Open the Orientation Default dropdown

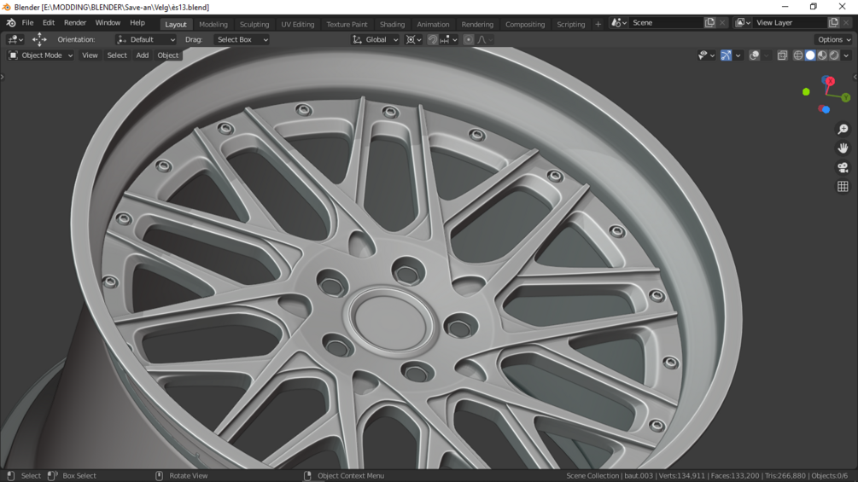pyautogui.click(x=145, y=39)
